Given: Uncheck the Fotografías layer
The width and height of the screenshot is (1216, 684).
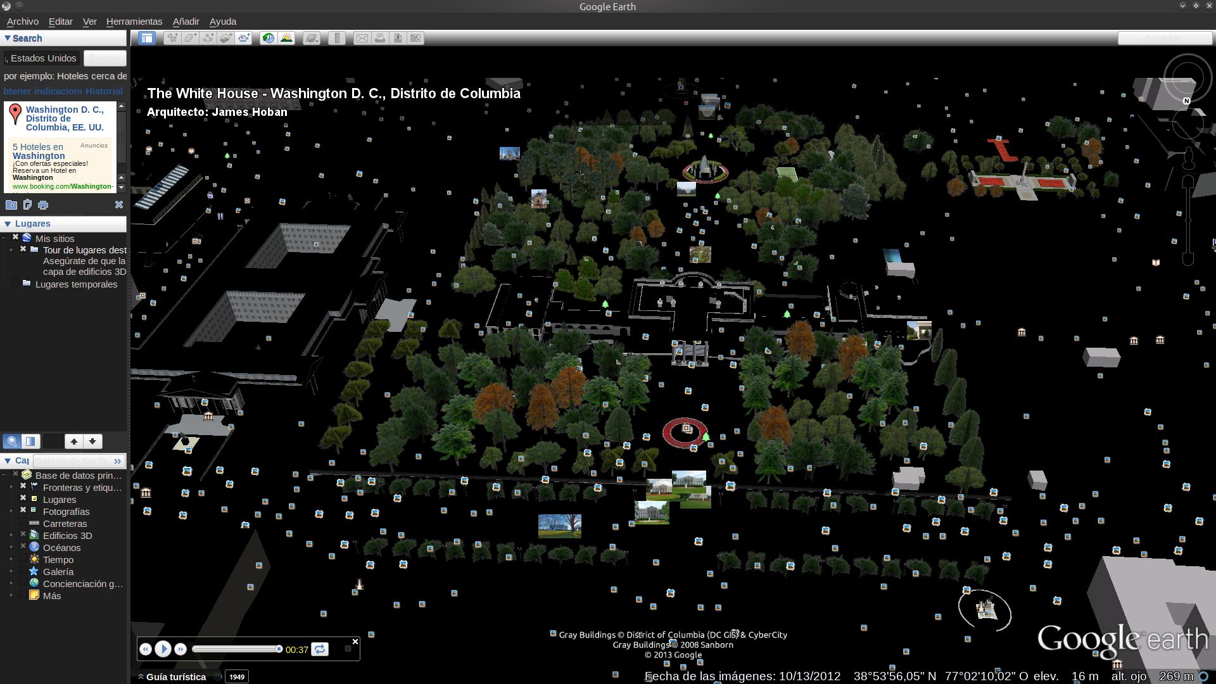Looking at the screenshot, I should pyautogui.click(x=23, y=511).
